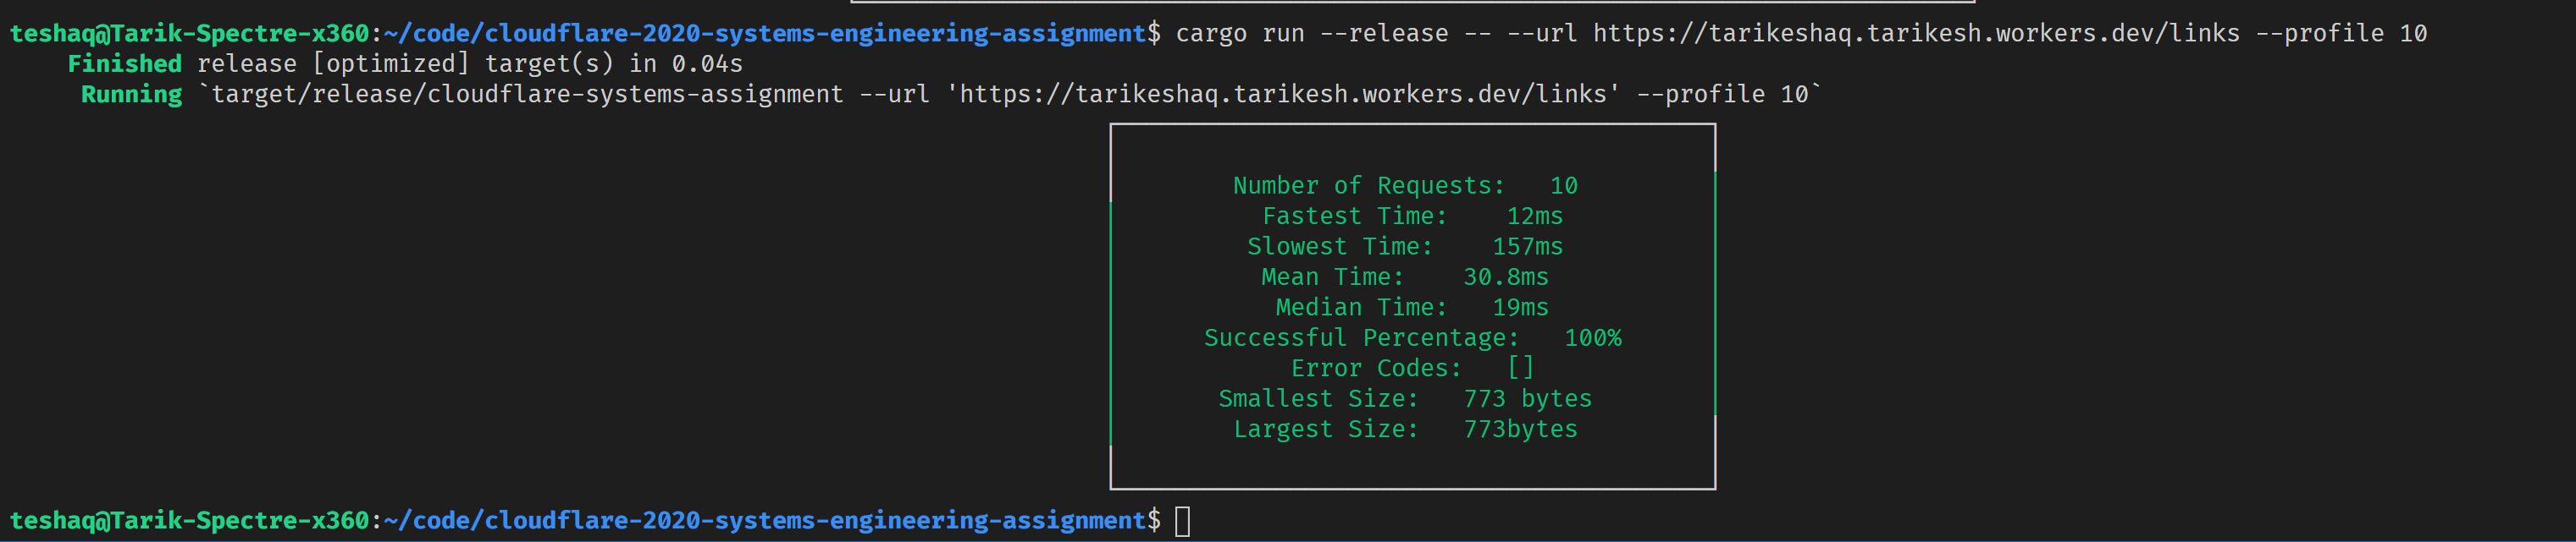Click the 'Smallest Size: 773 bytes' line
This screenshot has width=2576, height=542.
pos(1405,398)
